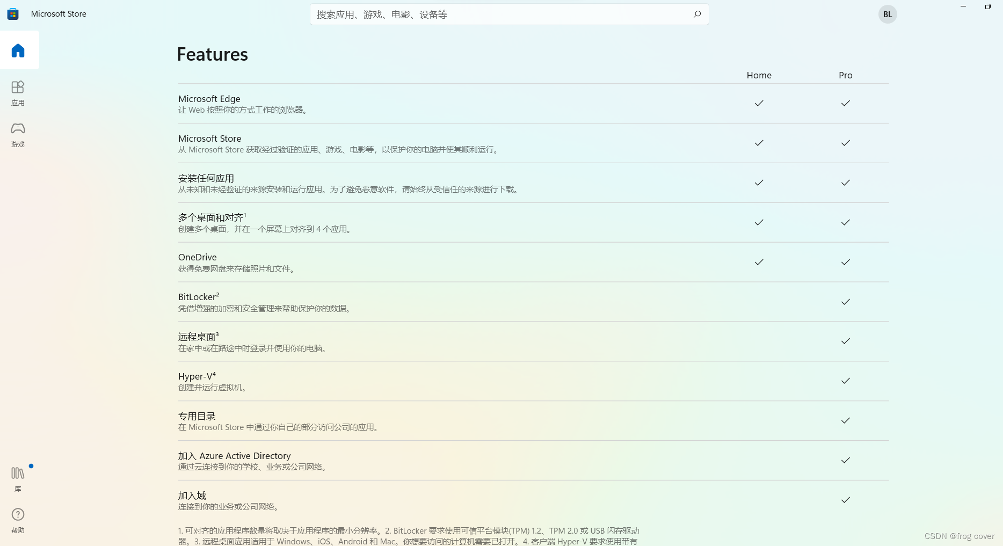The image size is (1003, 546).
Task: Click the Pro checkmark for Azure Active Directory
Action: click(846, 460)
